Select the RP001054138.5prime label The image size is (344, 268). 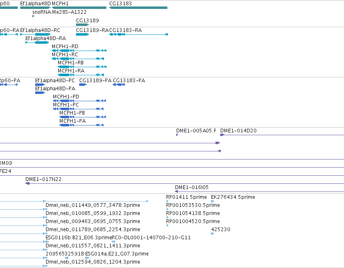click(193, 213)
